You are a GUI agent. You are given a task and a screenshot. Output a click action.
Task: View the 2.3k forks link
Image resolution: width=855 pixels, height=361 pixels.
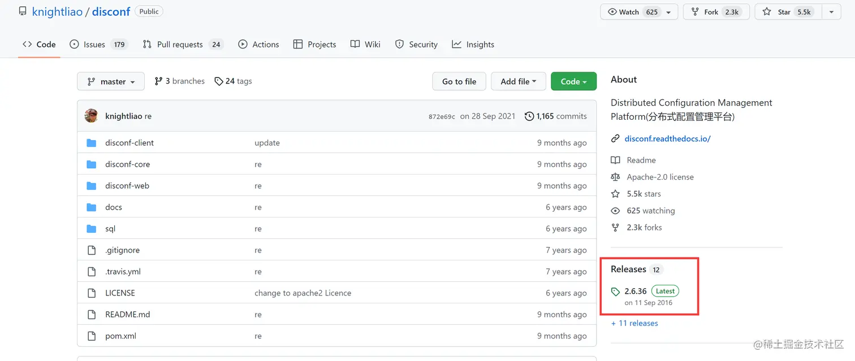tap(644, 228)
